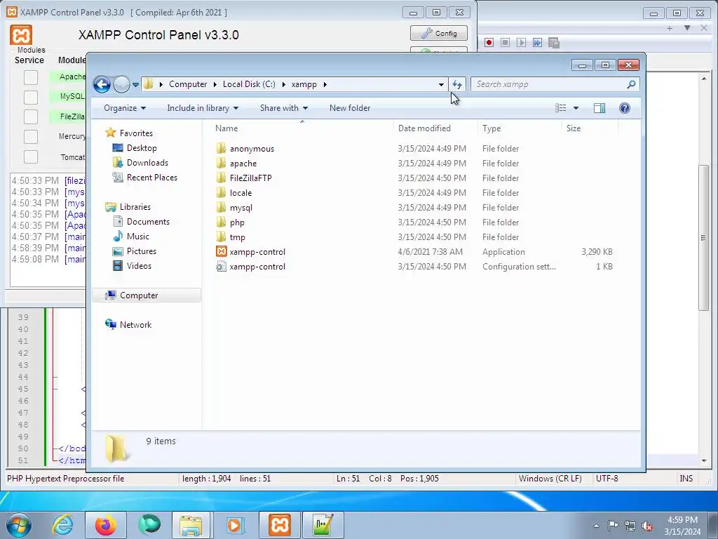Open the Share with menu
The height and width of the screenshot is (539, 718).
(284, 108)
